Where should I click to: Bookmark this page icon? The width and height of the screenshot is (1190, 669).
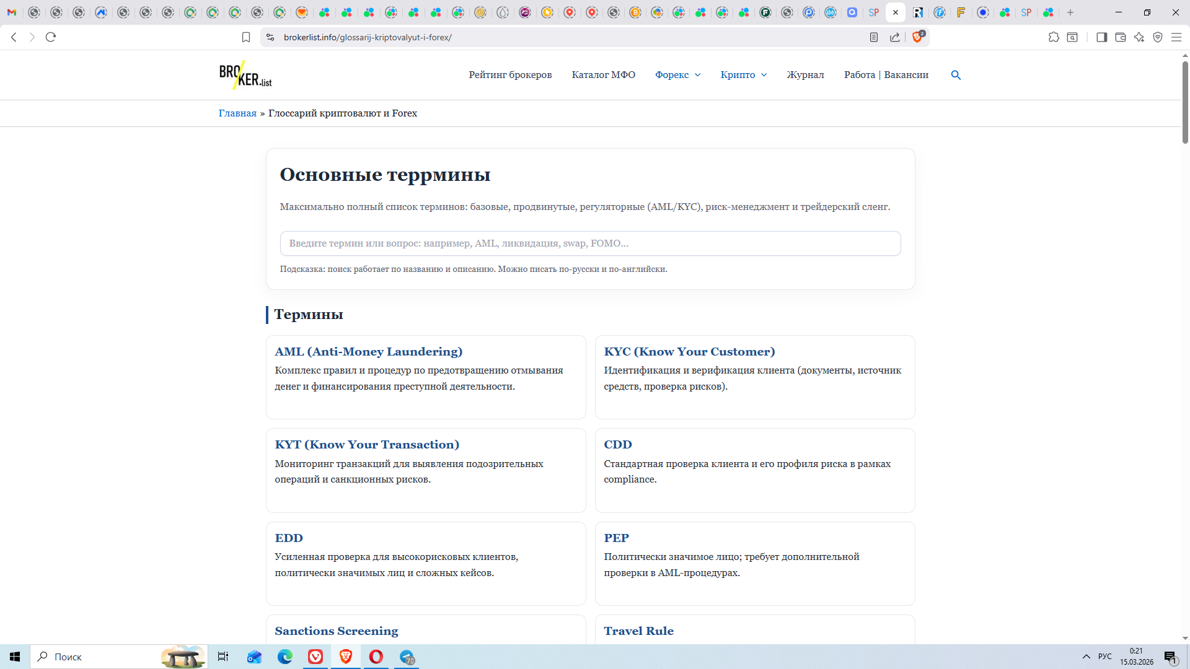coord(246,37)
